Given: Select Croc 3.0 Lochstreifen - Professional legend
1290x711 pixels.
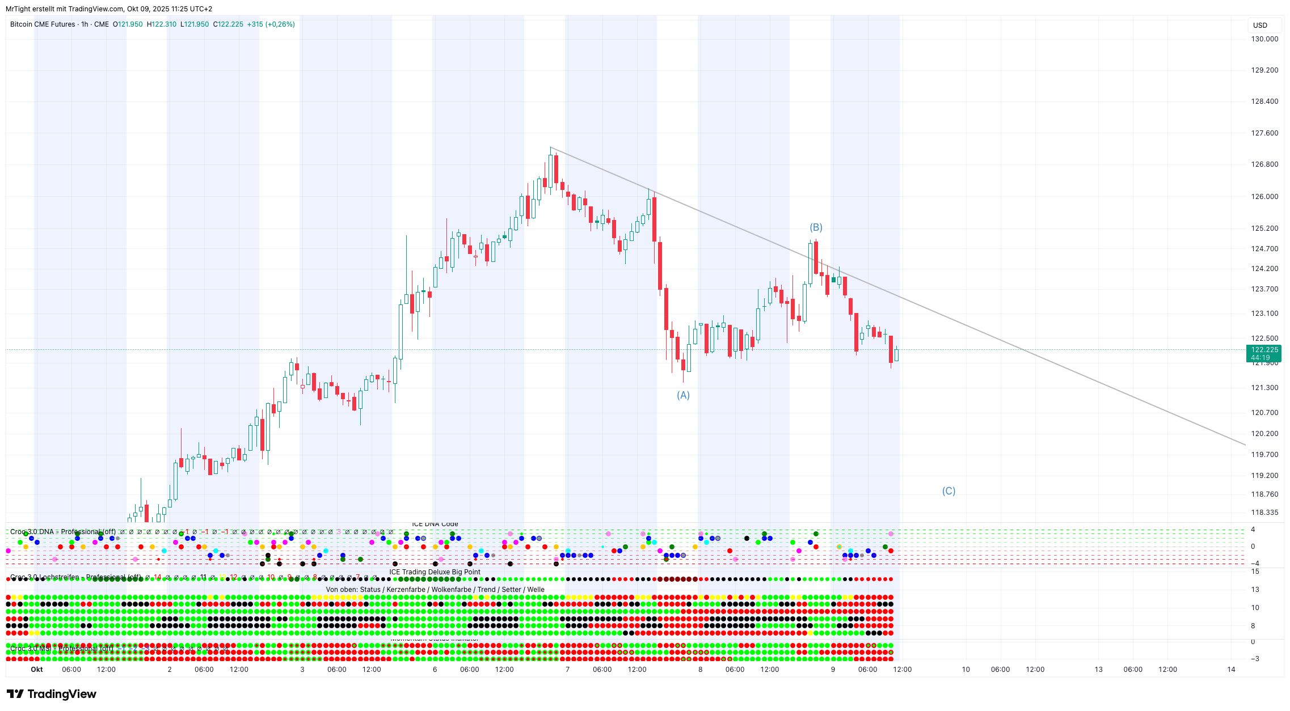Looking at the screenshot, I should click(75, 577).
